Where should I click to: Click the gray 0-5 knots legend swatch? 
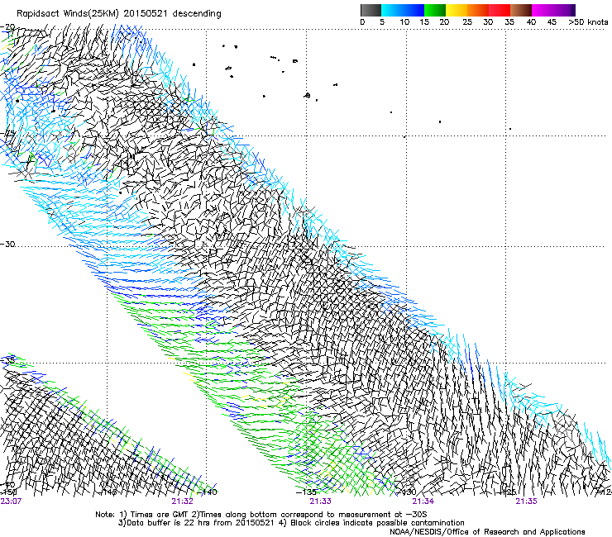371,10
